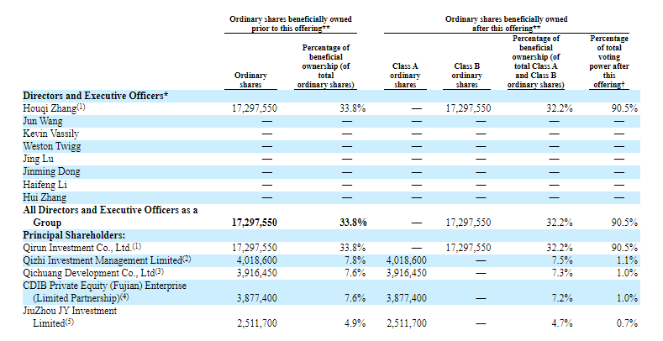Click the 4.7% value for JiuZhou

562,323
